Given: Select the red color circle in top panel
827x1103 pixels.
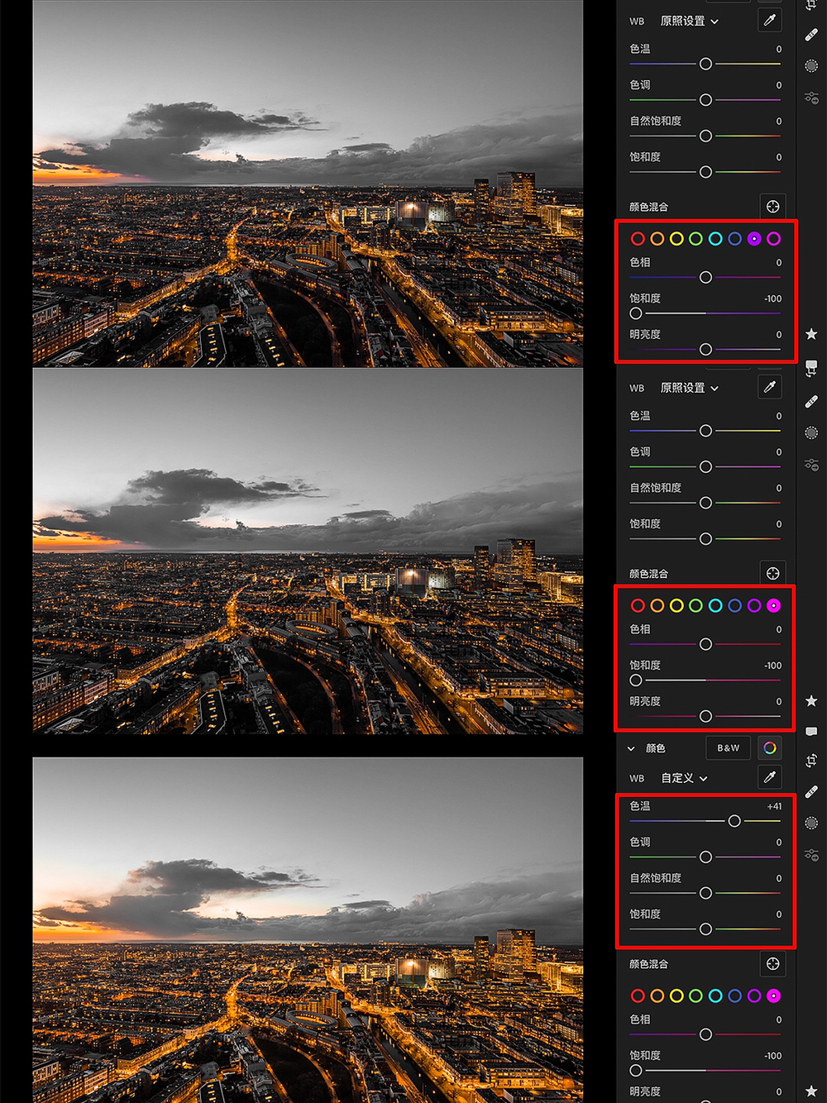Looking at the screenshot, I should [x=638, y=239].
